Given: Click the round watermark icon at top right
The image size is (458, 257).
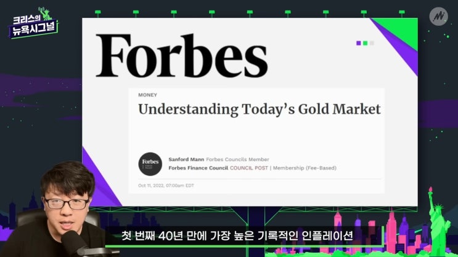Looking at the screenshot, I should click(438, 17).
